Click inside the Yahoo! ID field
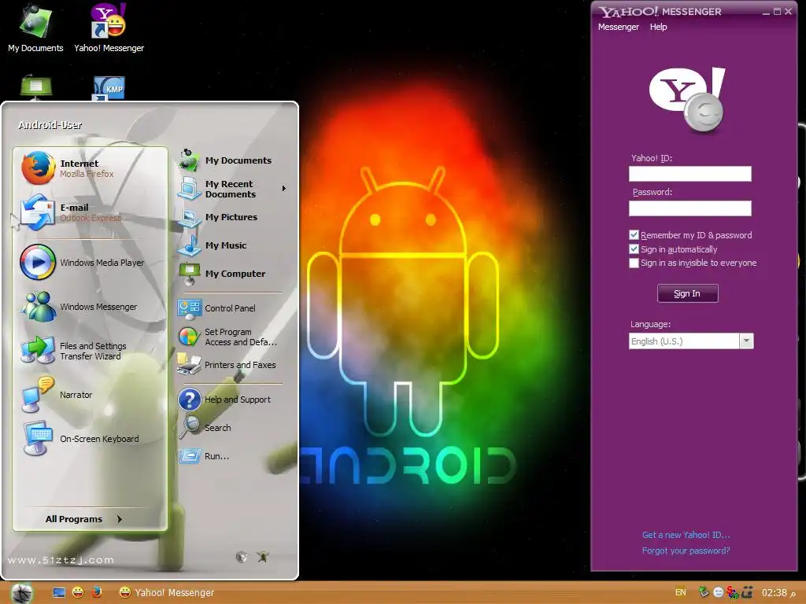806x604 pixels. pos(690,174)
